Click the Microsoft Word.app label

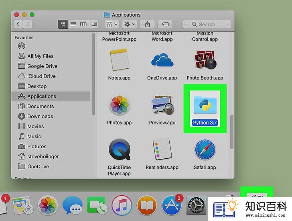(x=162, y=36)
